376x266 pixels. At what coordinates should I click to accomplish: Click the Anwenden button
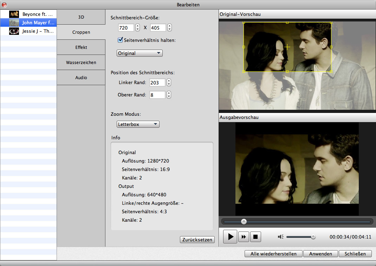[320, 254]
